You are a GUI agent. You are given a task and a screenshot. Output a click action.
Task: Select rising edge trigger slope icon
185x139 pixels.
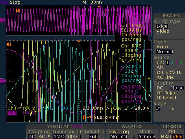158,109
